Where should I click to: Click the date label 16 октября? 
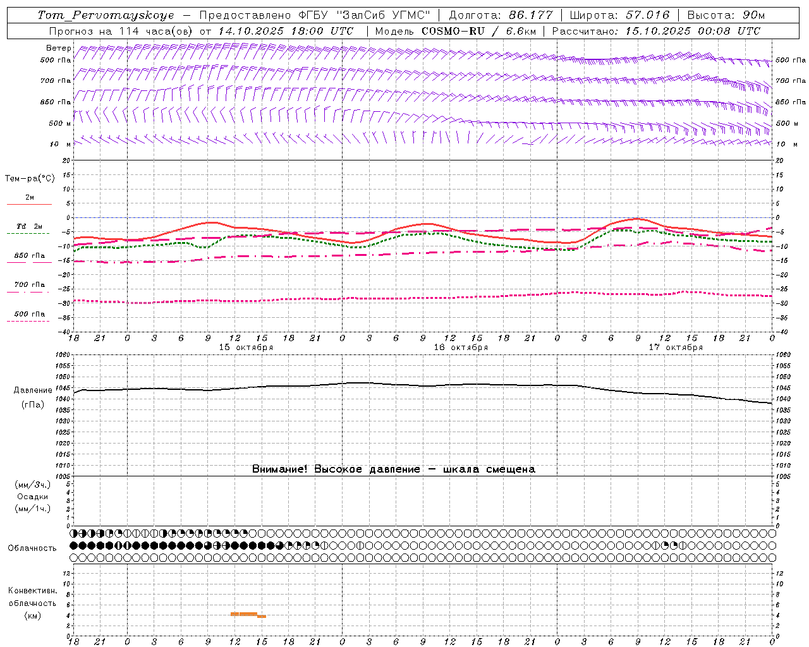pyautogui.click(x=461, y=348)
